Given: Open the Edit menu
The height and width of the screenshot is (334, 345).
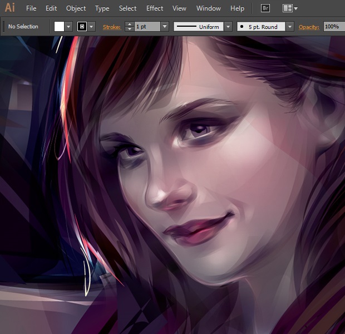Looking at the screenshot, I should pyautogui.click(x=51, y=8).
